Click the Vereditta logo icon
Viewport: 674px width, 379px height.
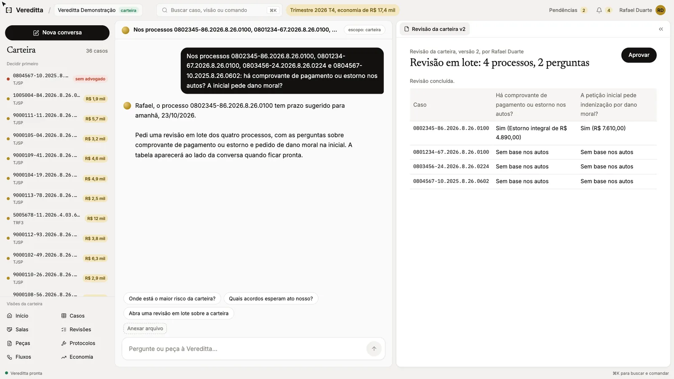9,10
